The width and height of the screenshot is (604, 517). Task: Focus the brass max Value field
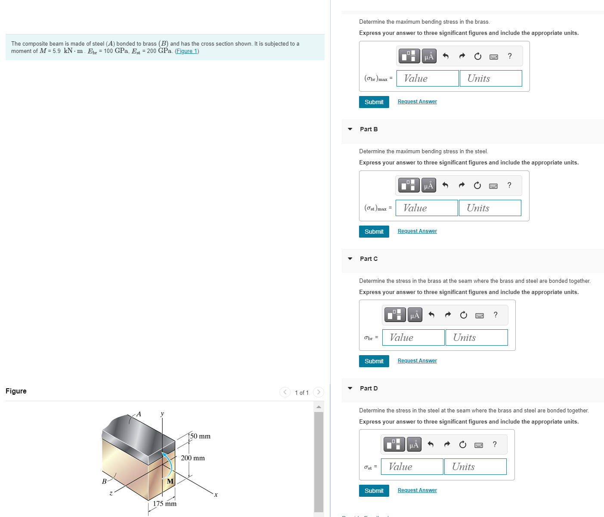427,78
